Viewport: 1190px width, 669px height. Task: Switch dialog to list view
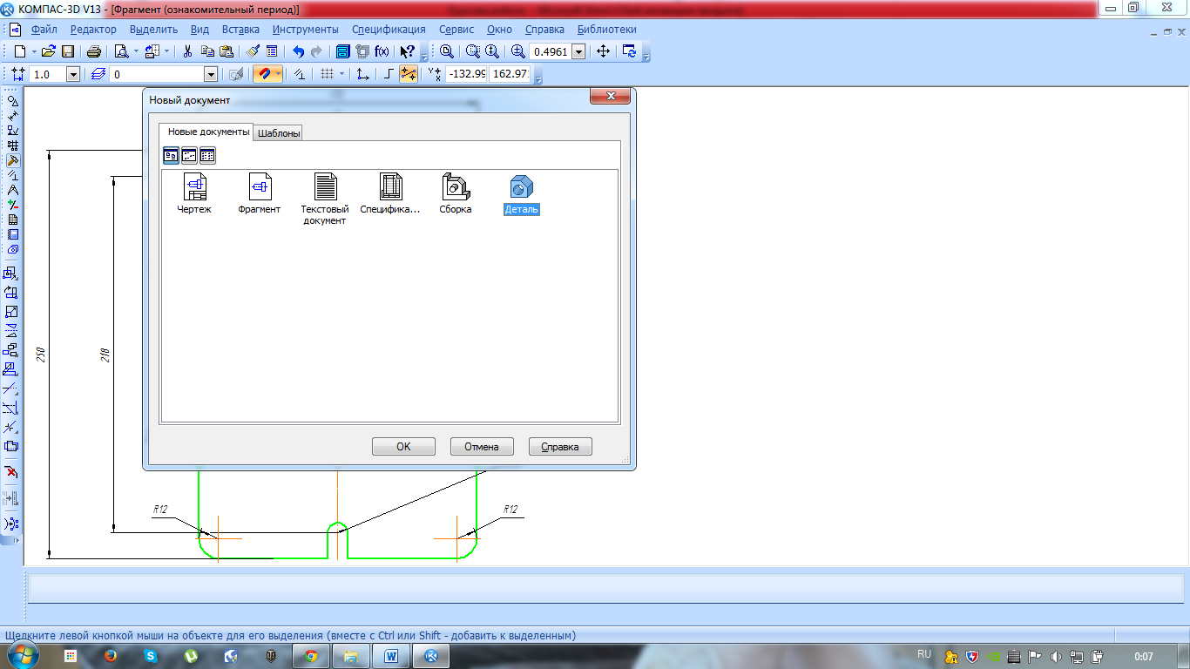[x=207, y=156]
